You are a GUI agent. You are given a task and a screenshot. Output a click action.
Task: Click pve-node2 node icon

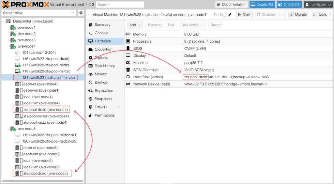13,34
